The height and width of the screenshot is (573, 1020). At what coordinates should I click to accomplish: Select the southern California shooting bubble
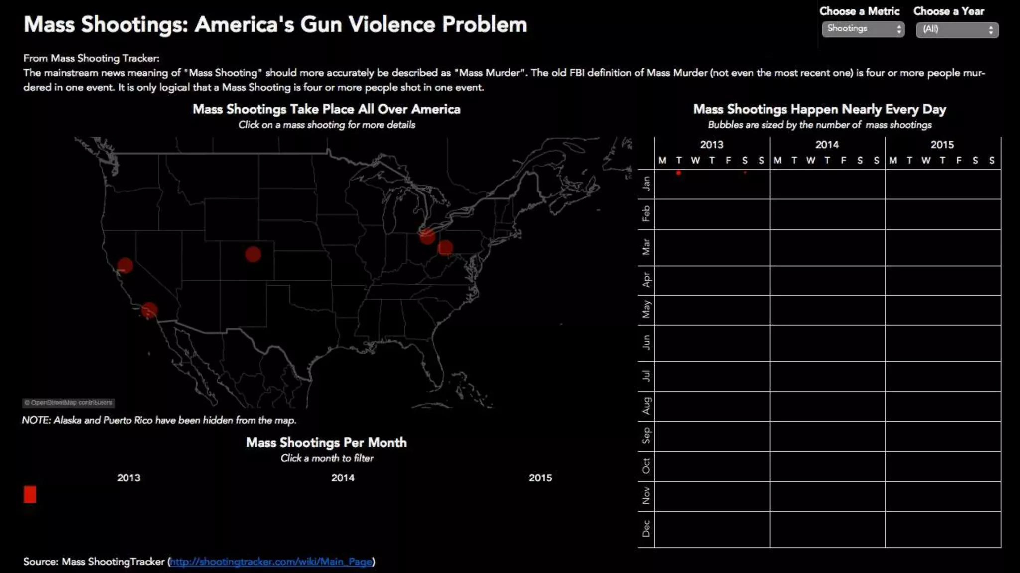coord(149,310)
